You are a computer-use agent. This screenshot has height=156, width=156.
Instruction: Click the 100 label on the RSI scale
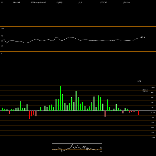point(2,28)
